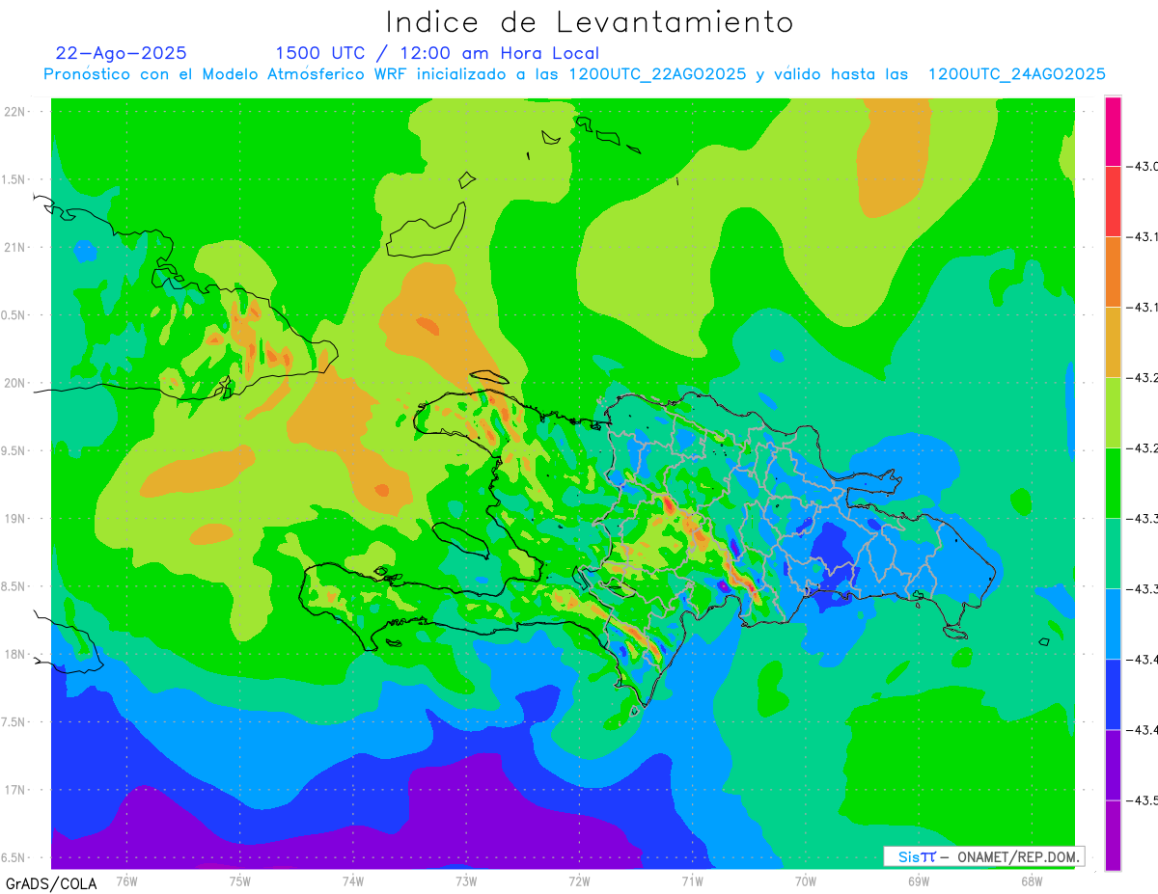Click the "6.5N" latitude label

(x=14, y=857)
